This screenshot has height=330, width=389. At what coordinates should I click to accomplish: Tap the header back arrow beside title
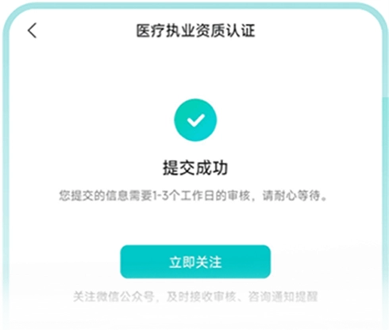32,30
